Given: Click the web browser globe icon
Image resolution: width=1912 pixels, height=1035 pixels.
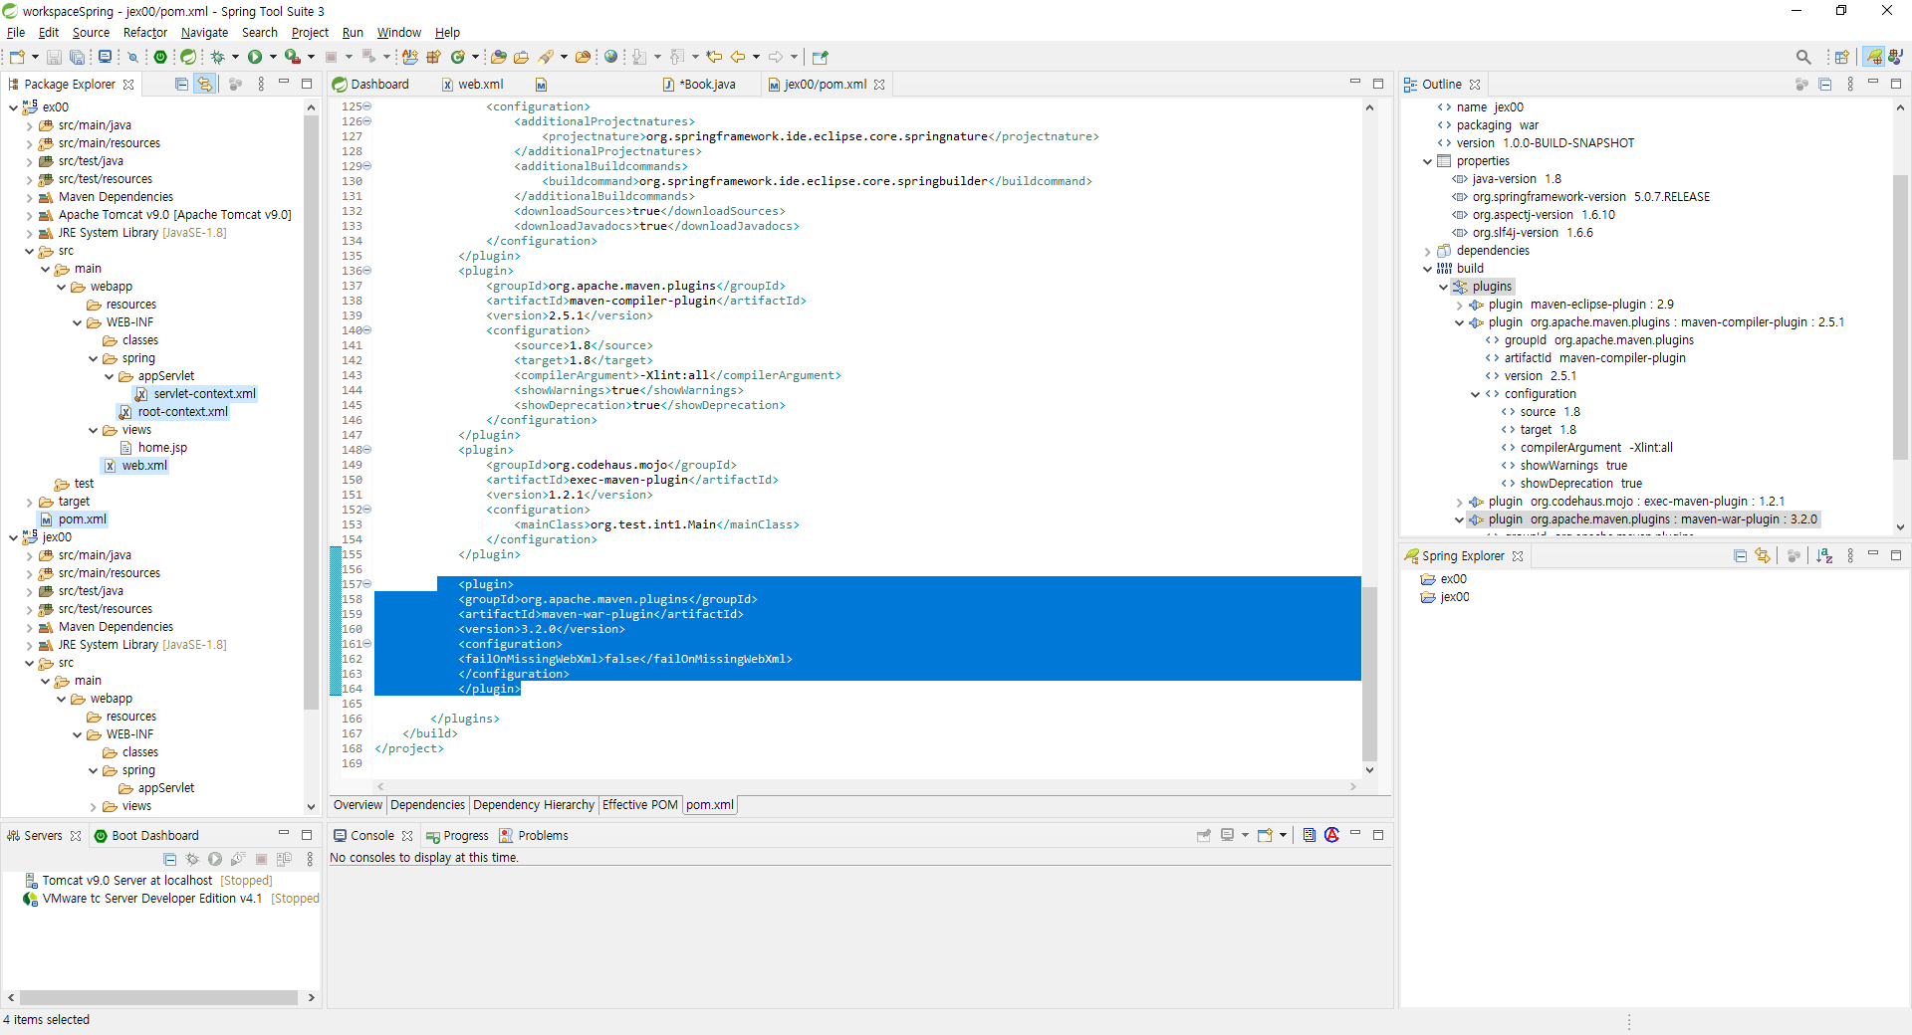Looking at the screenshot, I should click(611, 57).
